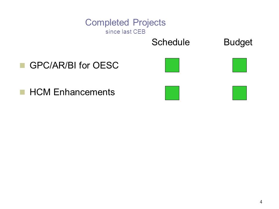The image size is (279, 209).
Task: Click the word 'Enhancements' in second bullet
Action: tap(84, 92)
